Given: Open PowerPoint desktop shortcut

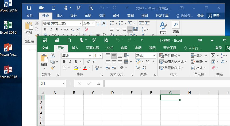Looking at the screenshot, I should click(x=8, y=50).
